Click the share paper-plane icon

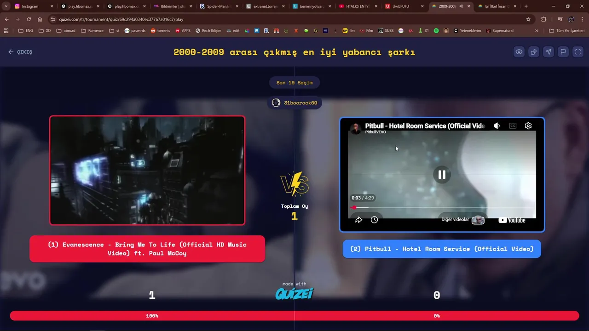click(x=549, y=52)
